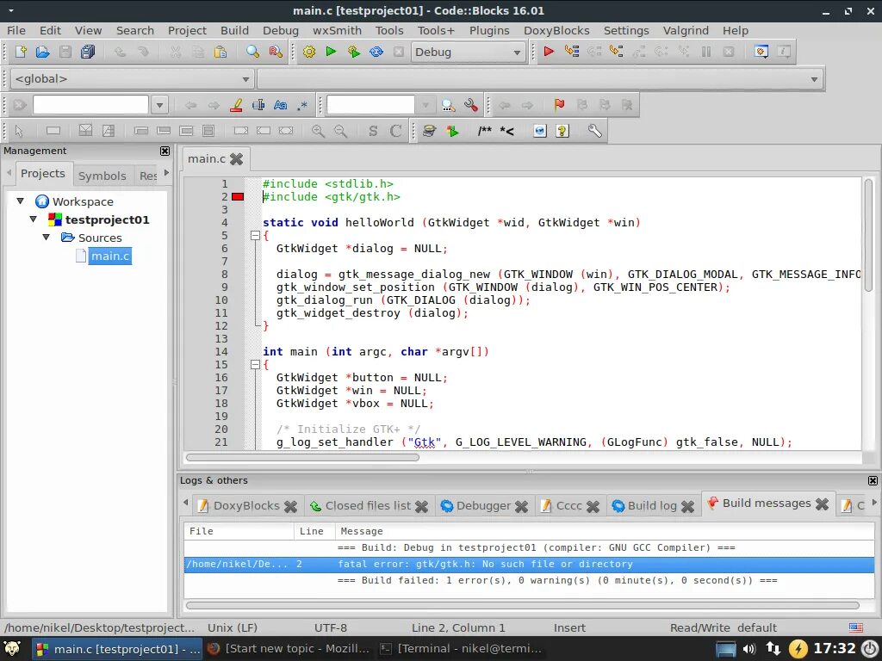Click the incremental search input field
Screen dimensions: 882x661
[x=370, y=105]
